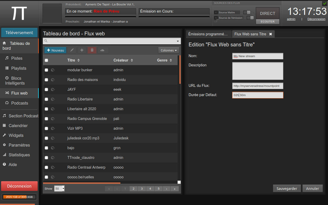This screenshot has height=205, width=328.
Task: Click the stream icon beside modular bunker
Action: click(x=53, y=70)
